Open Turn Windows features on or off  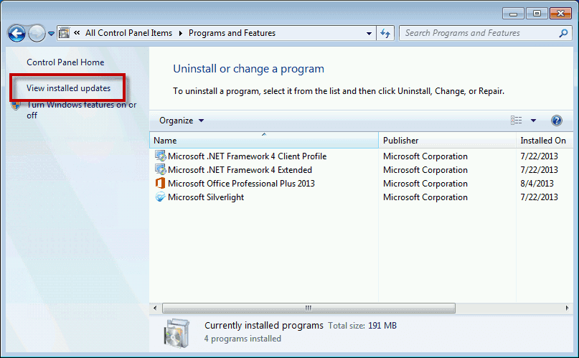[81, 110]
